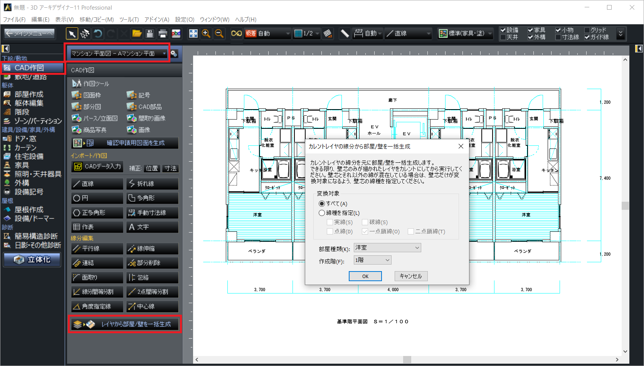The image size is (644, 366).
Task: Click the horizontal scrollbar thumb below the drawing
Action: (407, 359)
